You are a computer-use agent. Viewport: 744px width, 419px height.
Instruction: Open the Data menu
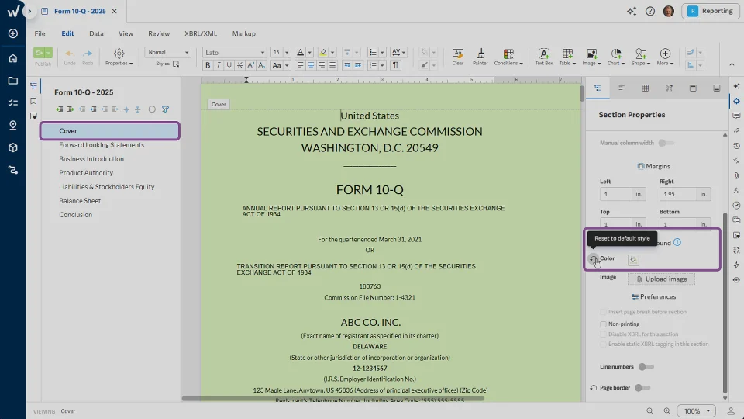(x=96, y=33)
